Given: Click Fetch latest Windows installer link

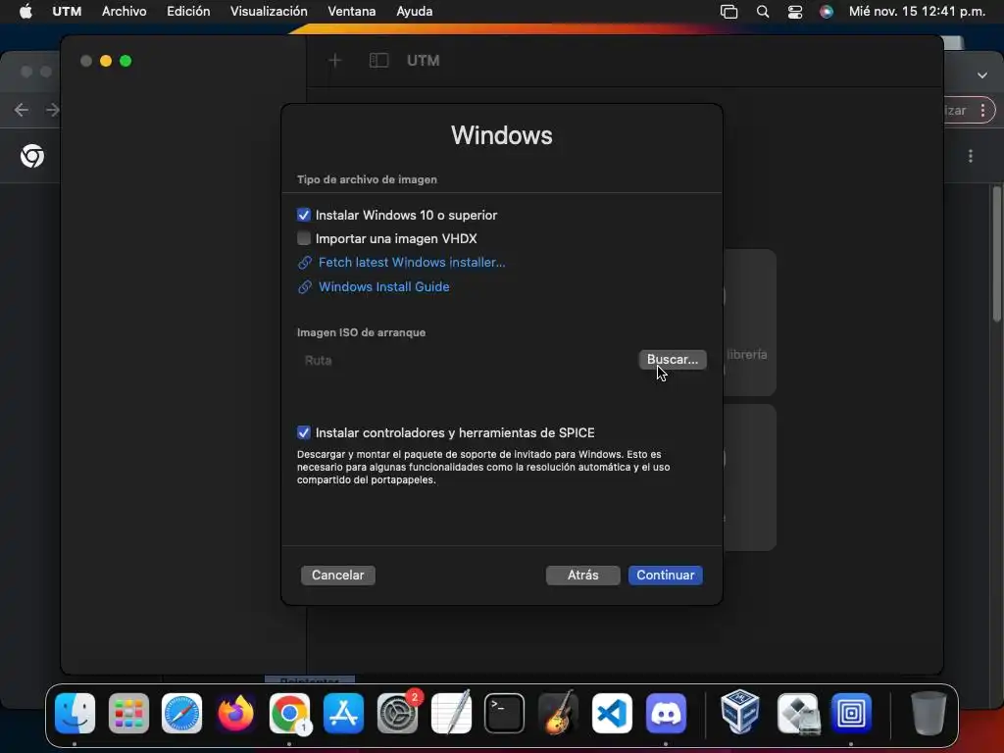Looking at the screenshot, I should [x=412, y=262].
